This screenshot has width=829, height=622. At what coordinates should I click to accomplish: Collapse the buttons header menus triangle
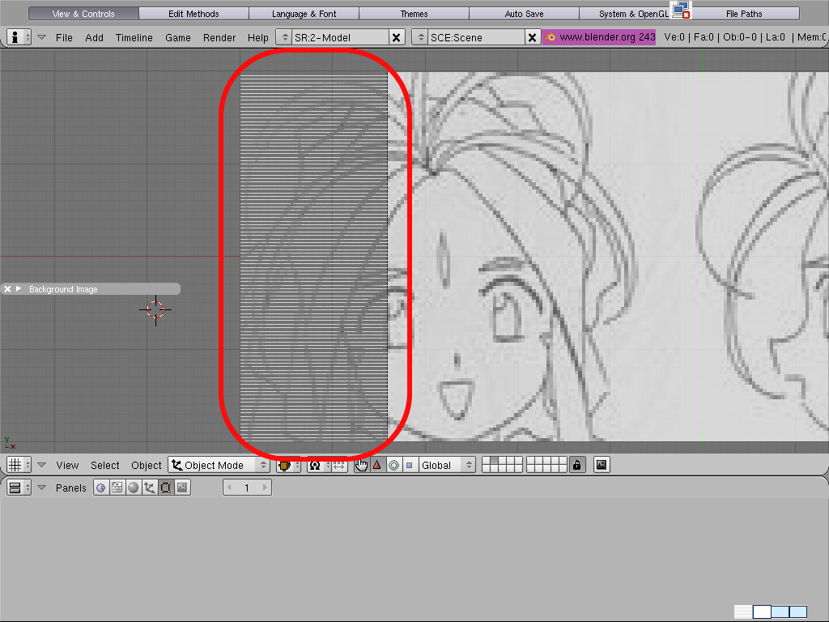[x=42, y=488]
